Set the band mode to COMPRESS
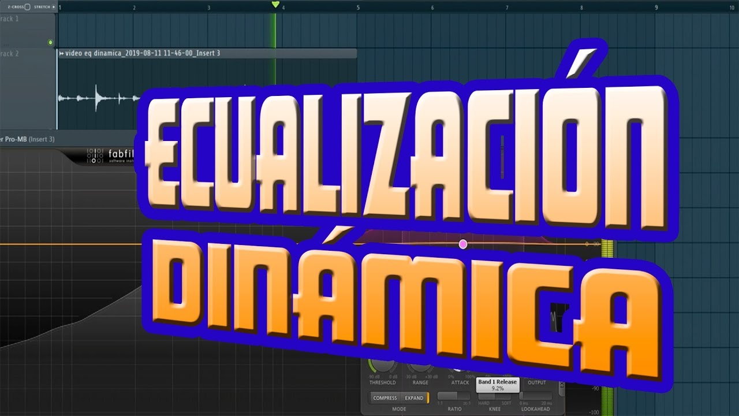Image resolution: width=739 pixels, height=416 pixels. coord(385,398)
